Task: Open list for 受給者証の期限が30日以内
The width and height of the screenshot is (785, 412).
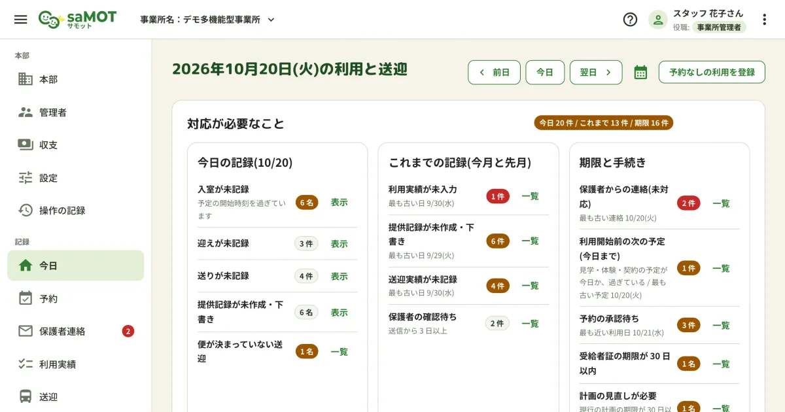Action: [x=721, y=364]
